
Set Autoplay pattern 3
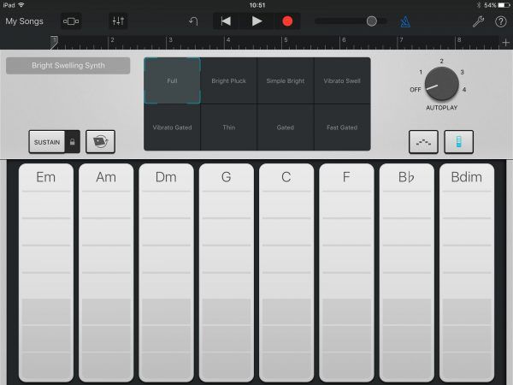pyautogui.click(x=463, y=73)
